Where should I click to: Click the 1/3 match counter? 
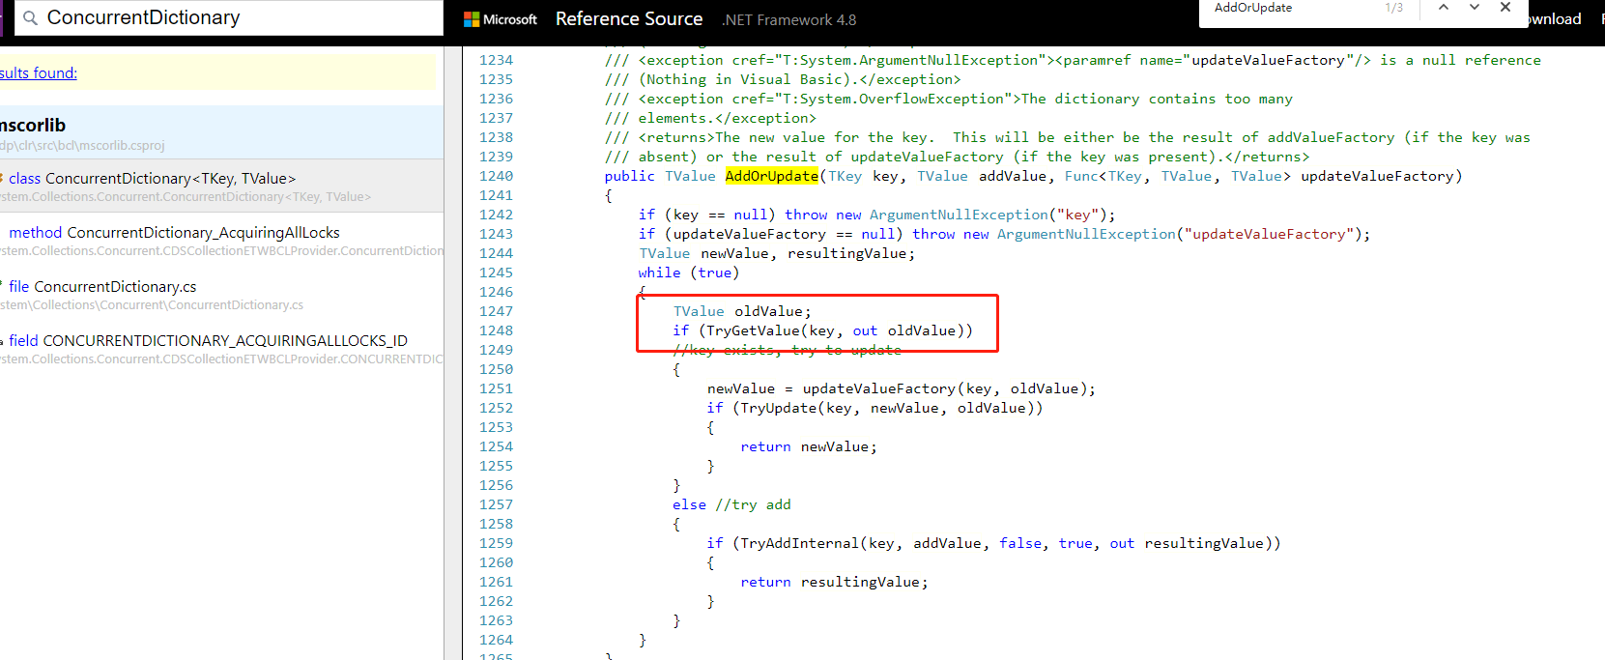[1393, 8]
